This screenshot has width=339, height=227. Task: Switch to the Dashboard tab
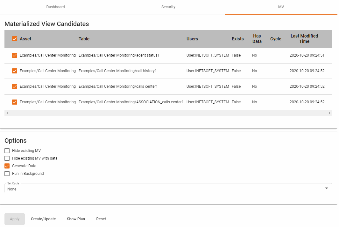point(55,7)
